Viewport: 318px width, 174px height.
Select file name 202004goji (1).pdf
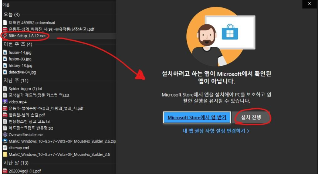(x=25, y=171)
